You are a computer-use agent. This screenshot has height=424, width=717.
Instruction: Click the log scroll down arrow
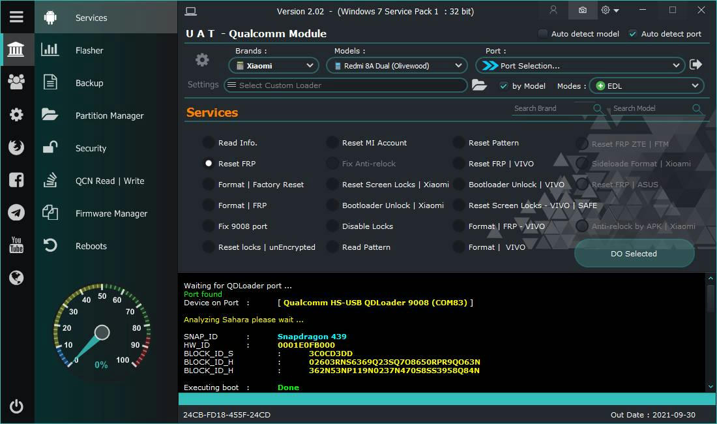click(x=710, y=387)
